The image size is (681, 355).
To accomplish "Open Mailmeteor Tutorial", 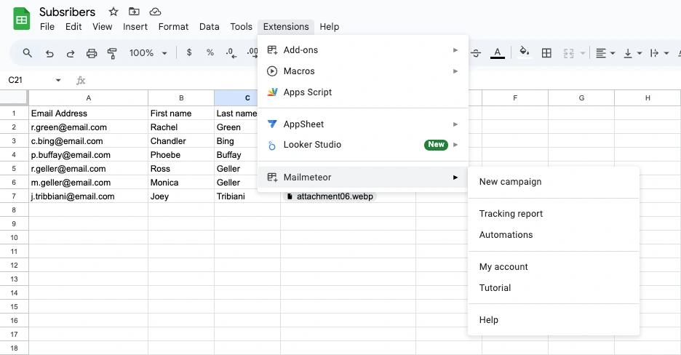I will click(553, 288).
